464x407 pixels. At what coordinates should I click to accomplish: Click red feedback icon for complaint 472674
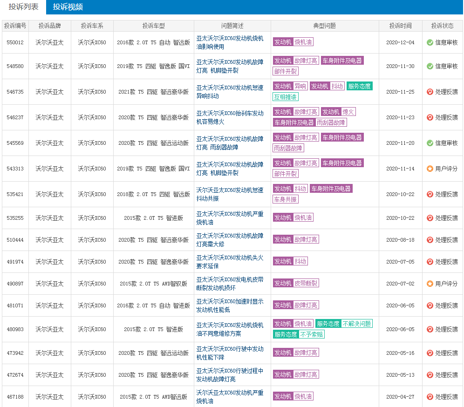[430, 375]
